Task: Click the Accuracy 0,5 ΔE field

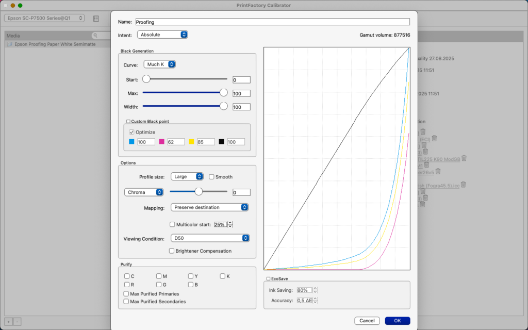Action: tap(304, 301)
